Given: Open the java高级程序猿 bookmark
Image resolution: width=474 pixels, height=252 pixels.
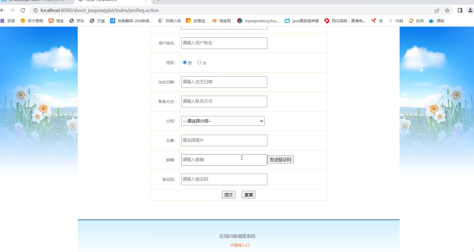Looking at the screenshot, I should point(302,21).
